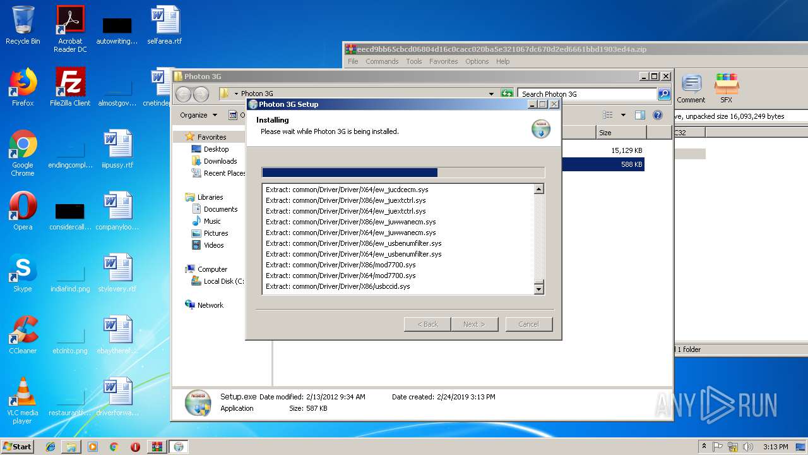The image size is (808, 455).
Task: Open the Organize dropdown in Explorer
Action: coord(198,115)
